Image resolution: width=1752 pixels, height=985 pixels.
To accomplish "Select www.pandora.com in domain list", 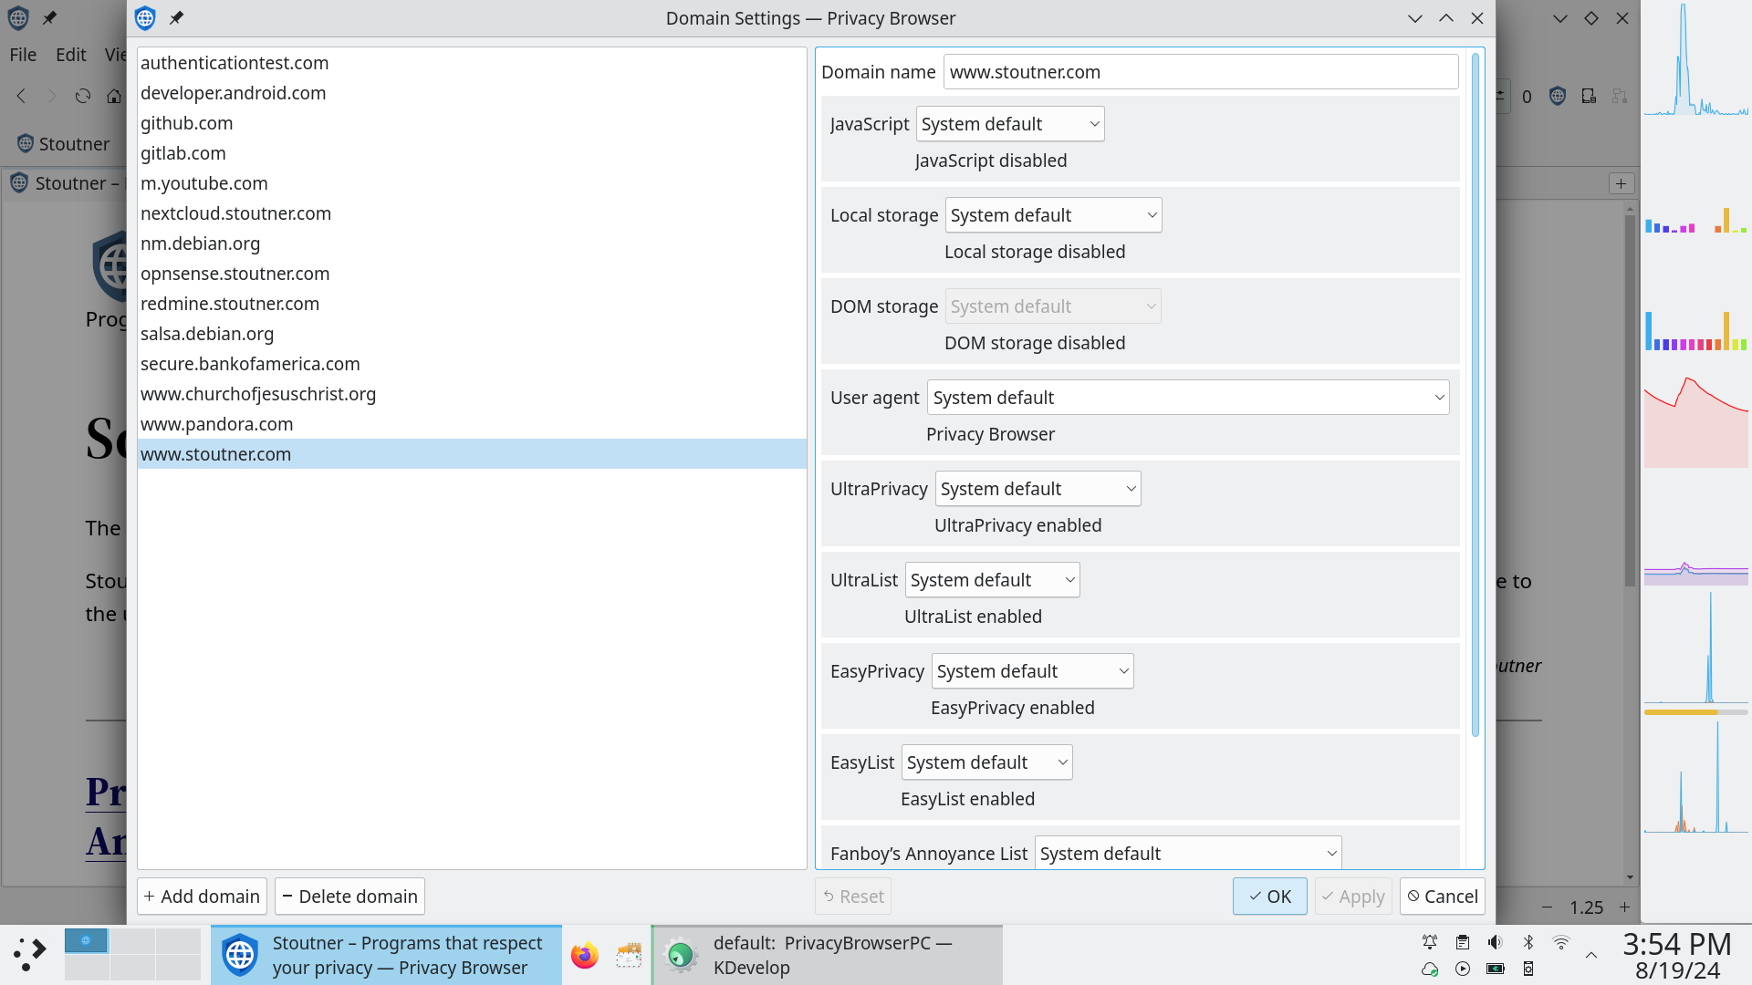I will [x=472, y=424].
